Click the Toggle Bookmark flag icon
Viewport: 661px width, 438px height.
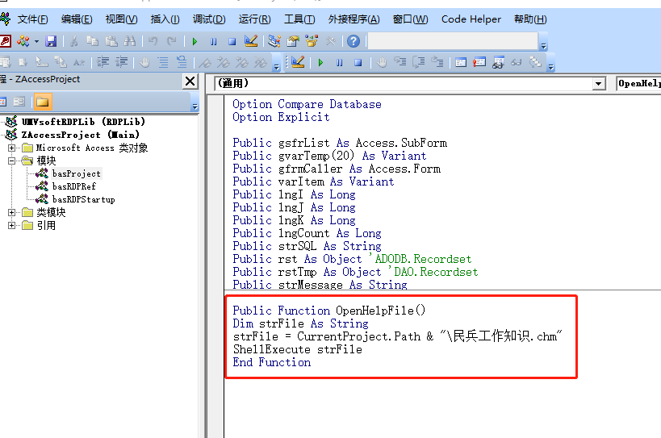click(205, 63)
